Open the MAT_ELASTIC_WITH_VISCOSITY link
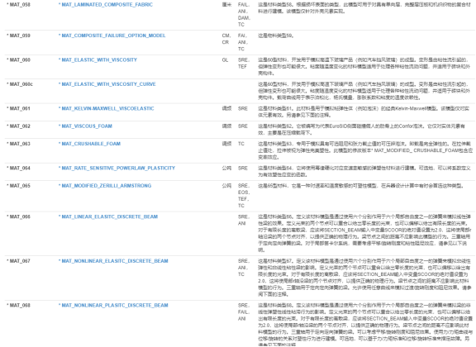Image resolution: width=476 pixels, height=347 pixels. pyautogui.click(x=98, y=59)
